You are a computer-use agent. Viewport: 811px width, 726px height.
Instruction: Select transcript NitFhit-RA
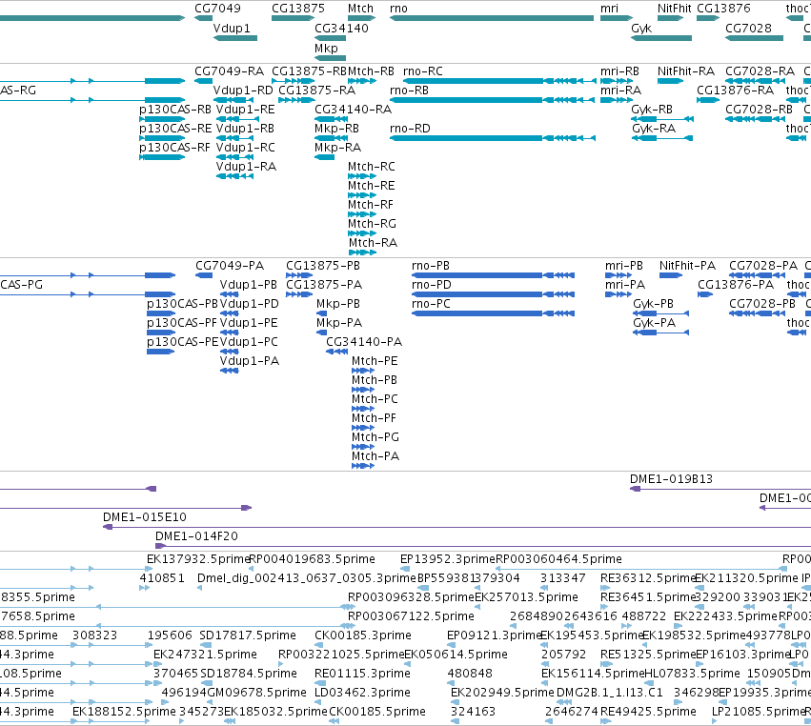[686, 71]
